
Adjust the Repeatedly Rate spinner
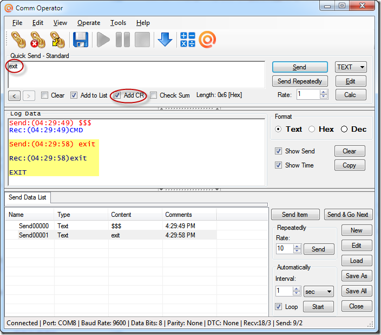(x=297, y=249)
